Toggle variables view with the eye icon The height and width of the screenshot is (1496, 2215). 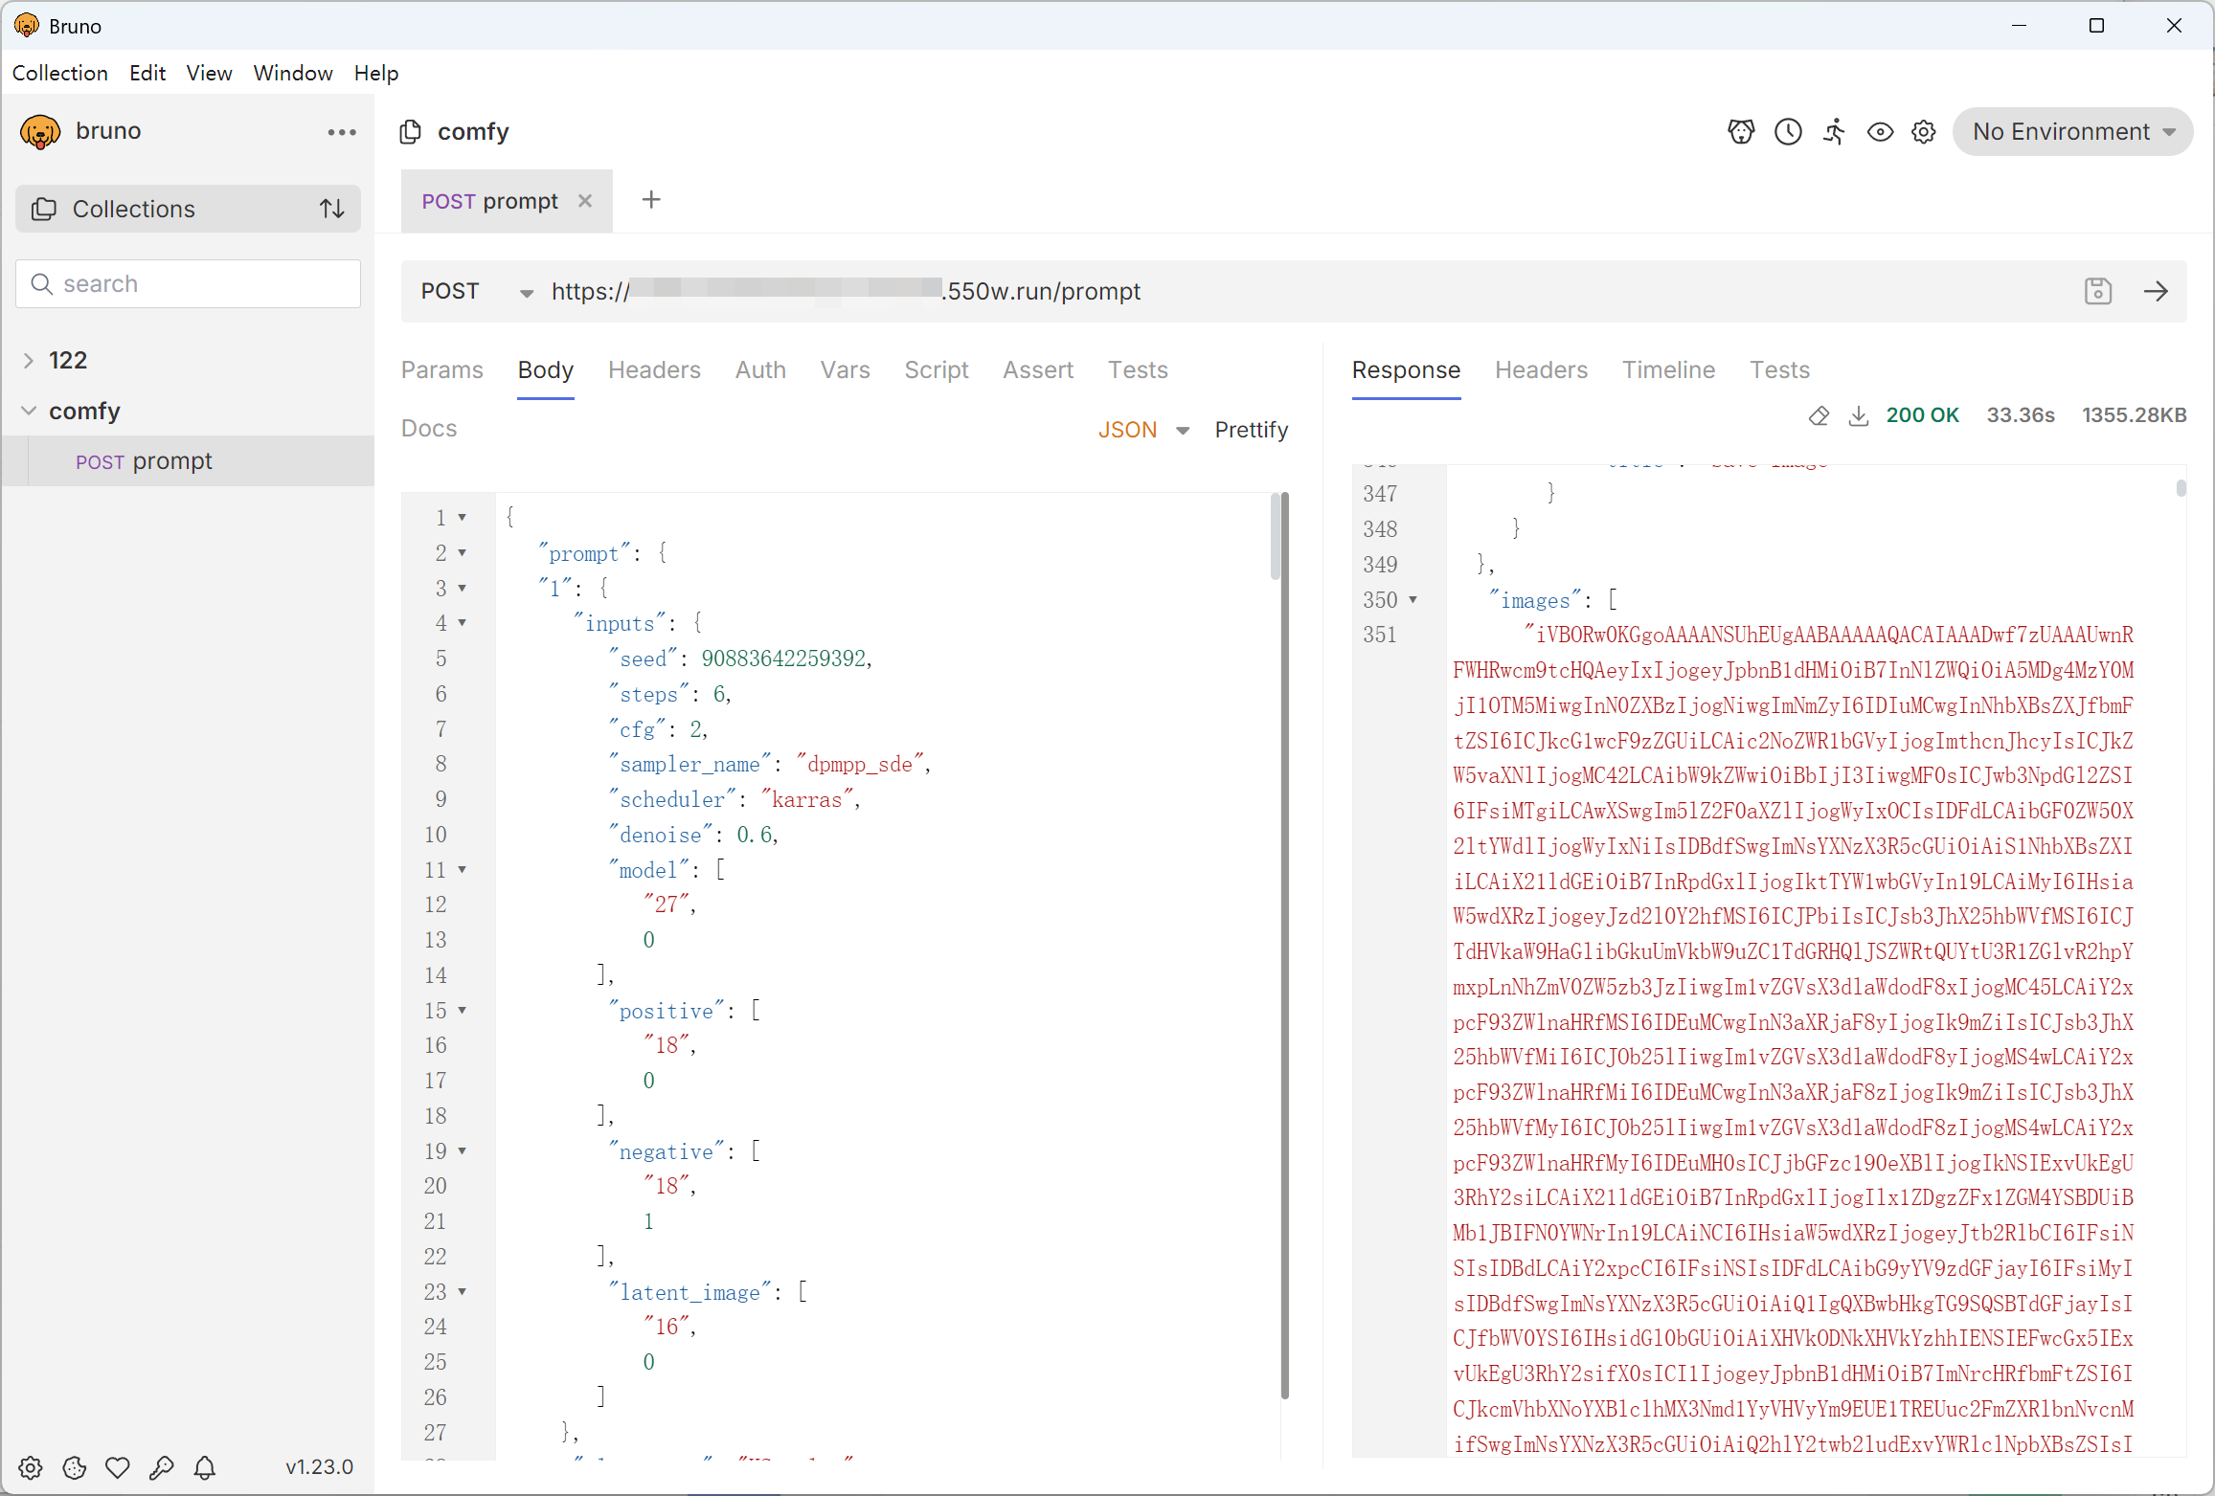1880,132
